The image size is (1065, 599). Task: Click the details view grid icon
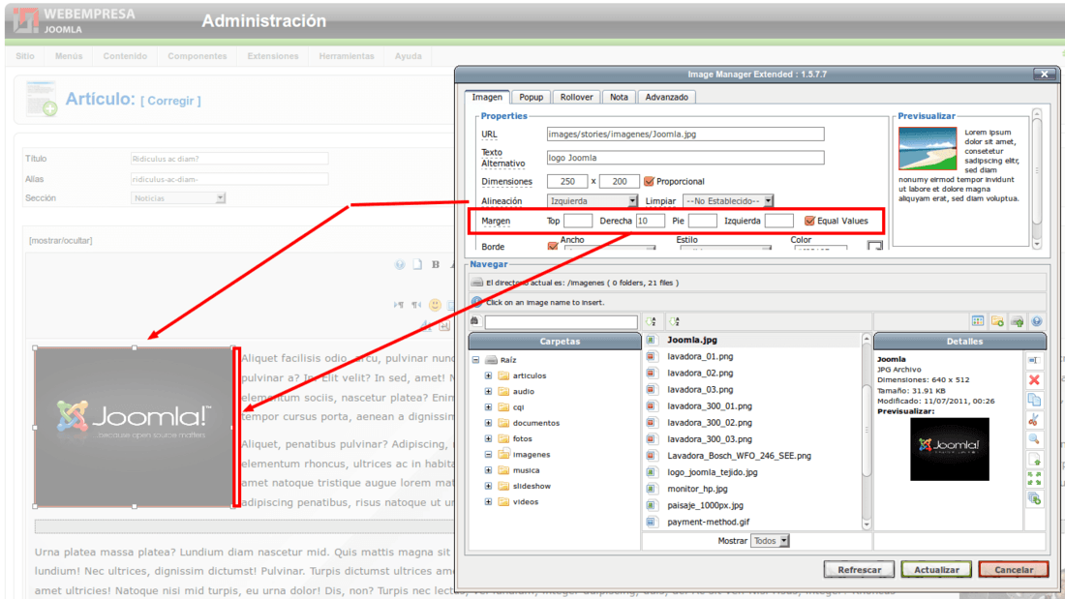(x=978, y=321)
